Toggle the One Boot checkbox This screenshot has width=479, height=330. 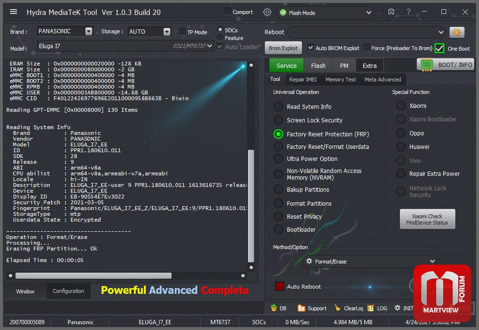click(439, 48)
